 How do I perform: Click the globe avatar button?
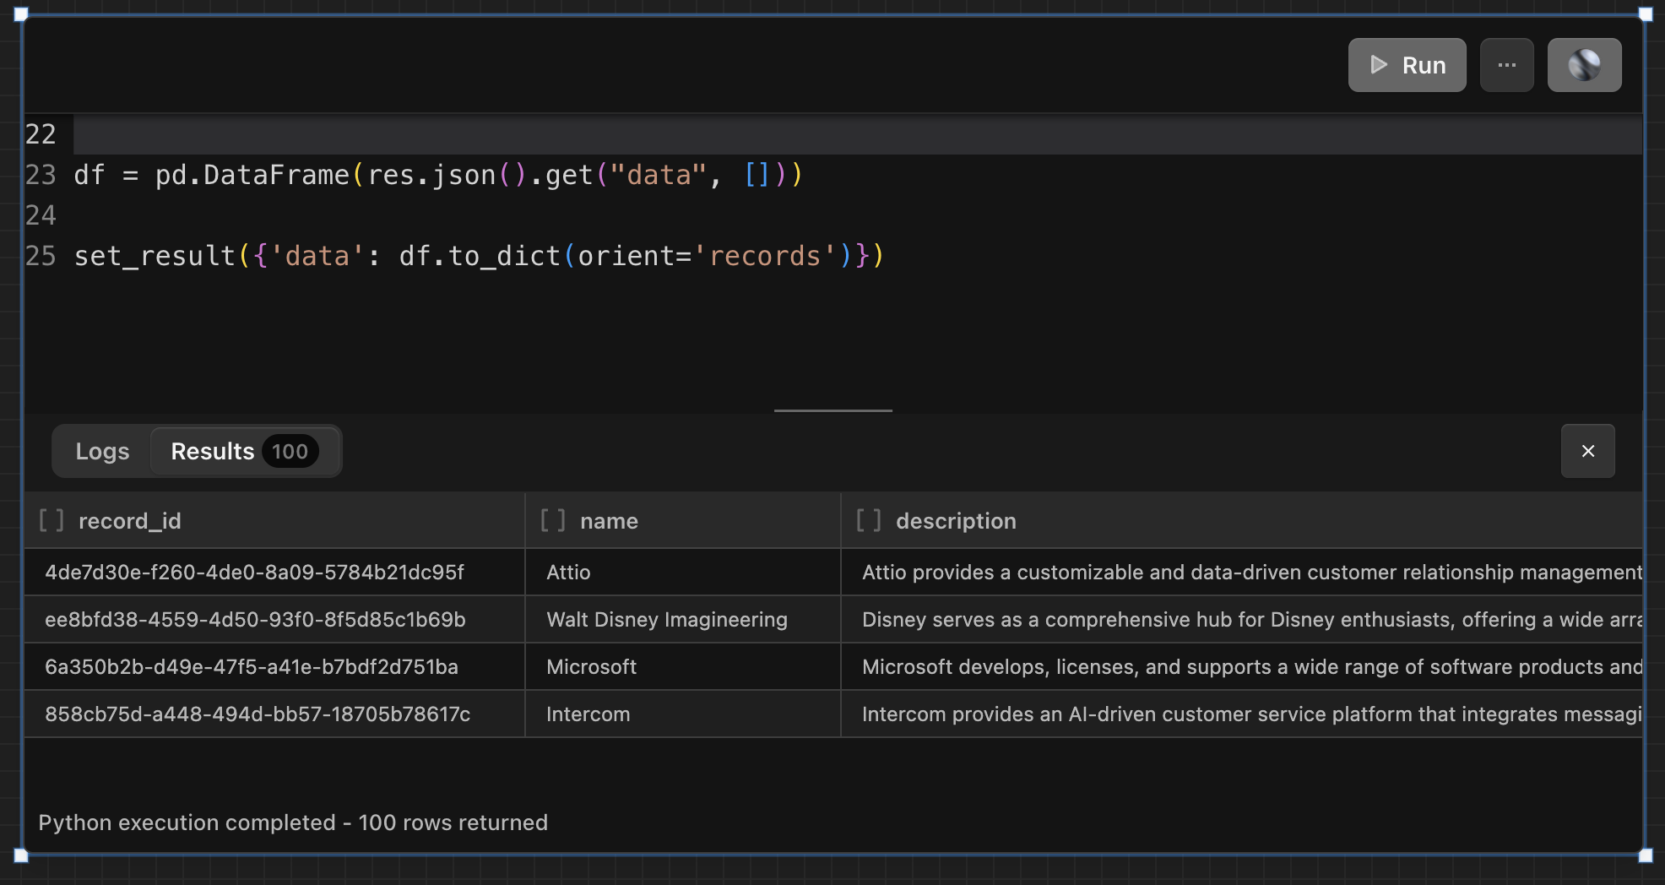click(x=1584, y=65)
